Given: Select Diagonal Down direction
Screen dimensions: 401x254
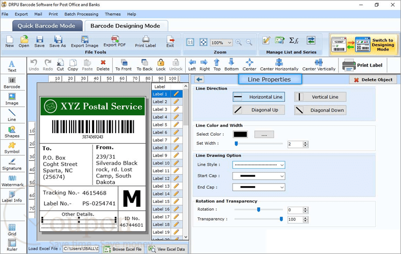Looking at the screenshot, I should pyautogui.click(x=320, y=110).
